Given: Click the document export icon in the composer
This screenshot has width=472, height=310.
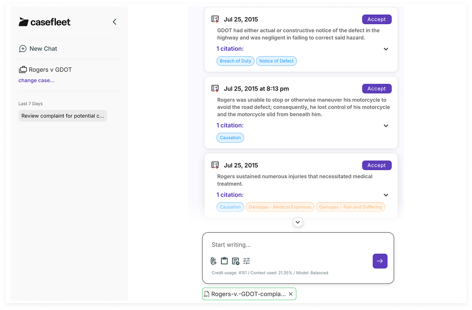Looking at the screenshot, I should (x=235, y=261).
